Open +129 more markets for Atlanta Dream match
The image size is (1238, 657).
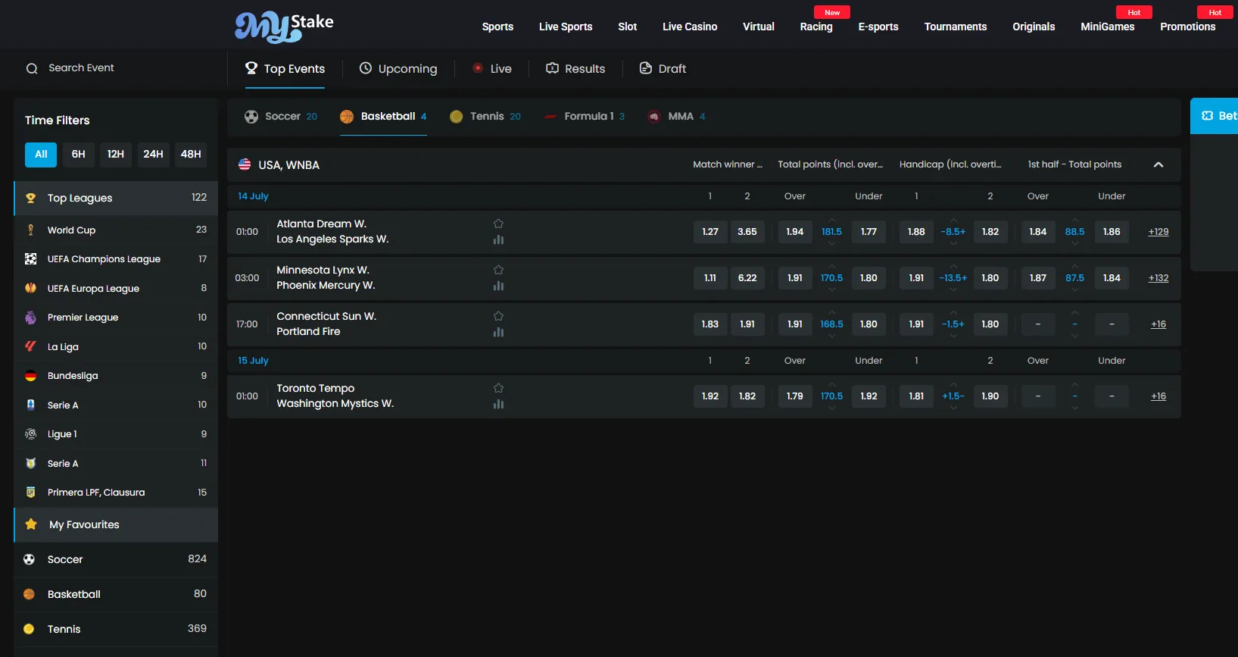(x=1158, y=232)
